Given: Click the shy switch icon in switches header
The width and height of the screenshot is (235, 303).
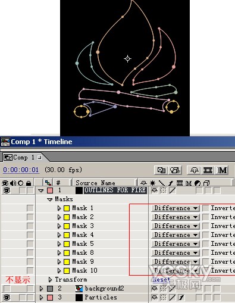Looking at the screenshot, I should (x=143, y=183).
